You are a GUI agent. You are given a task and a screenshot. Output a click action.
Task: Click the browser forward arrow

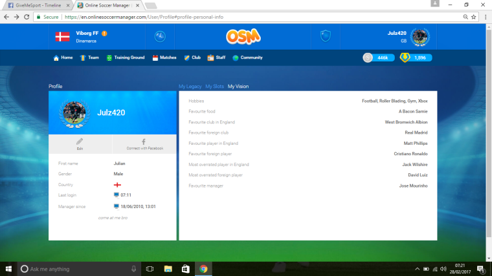[17, 17]
